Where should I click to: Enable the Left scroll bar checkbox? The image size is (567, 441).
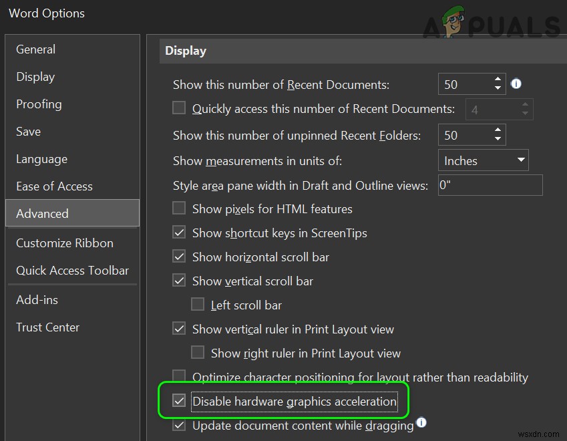(198, 304)
